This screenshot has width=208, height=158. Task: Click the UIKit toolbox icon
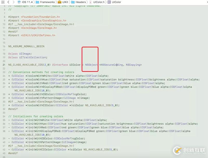pos(60,2)
